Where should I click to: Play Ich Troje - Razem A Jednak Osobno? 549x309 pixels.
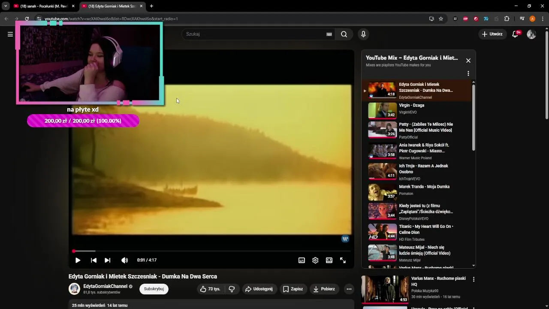tap(416, 172)
